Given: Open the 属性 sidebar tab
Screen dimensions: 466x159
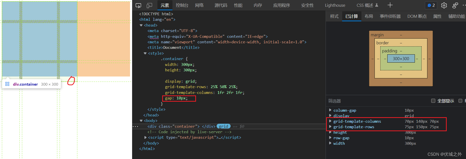Looking at the screenshot, I should [437, 16].
